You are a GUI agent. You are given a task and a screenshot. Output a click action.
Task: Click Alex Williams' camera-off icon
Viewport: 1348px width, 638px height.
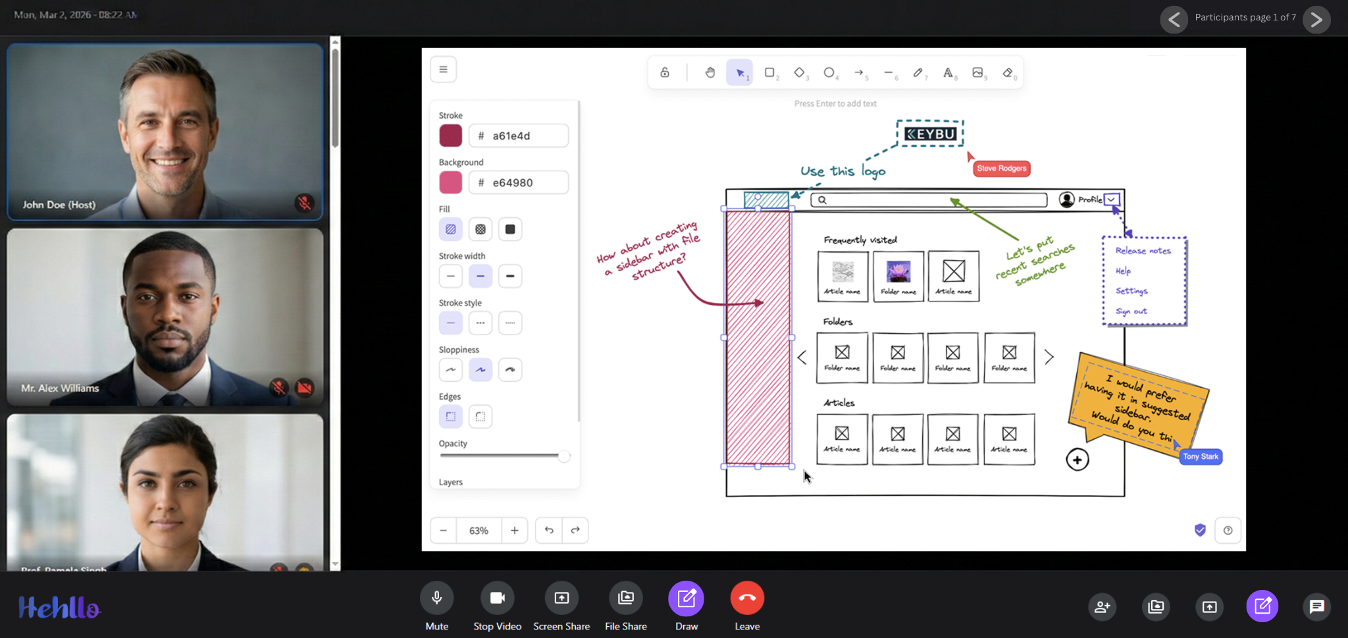(304, 387)
